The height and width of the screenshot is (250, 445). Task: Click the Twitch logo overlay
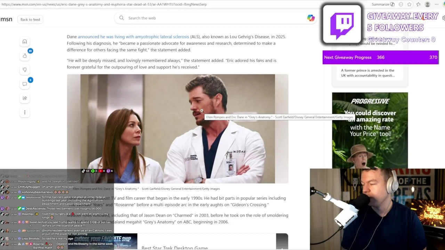tap(342, 24)
